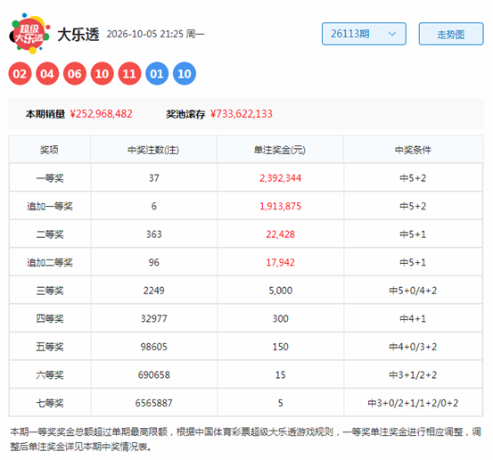Click the 走势图 button

pyautogui.click(x=451, y=34)
